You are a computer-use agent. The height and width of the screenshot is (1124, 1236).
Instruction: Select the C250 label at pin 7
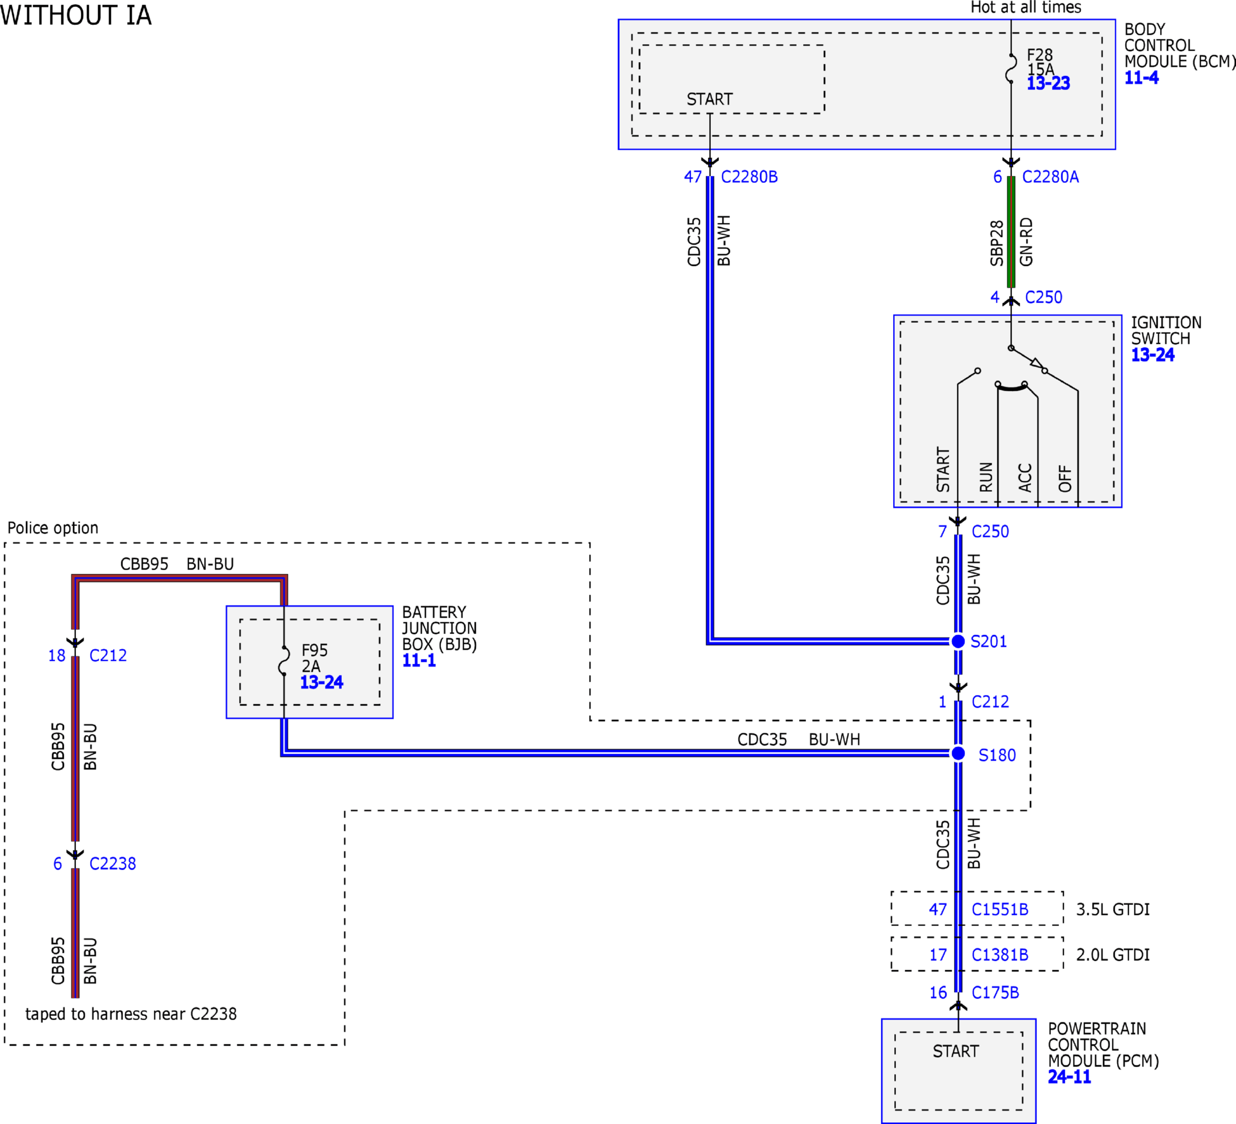click(x=990, y=531)
